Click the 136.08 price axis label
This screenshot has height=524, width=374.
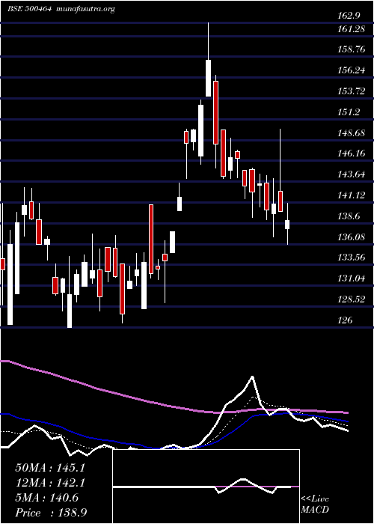pyautogui.click(x=351, y=237)
